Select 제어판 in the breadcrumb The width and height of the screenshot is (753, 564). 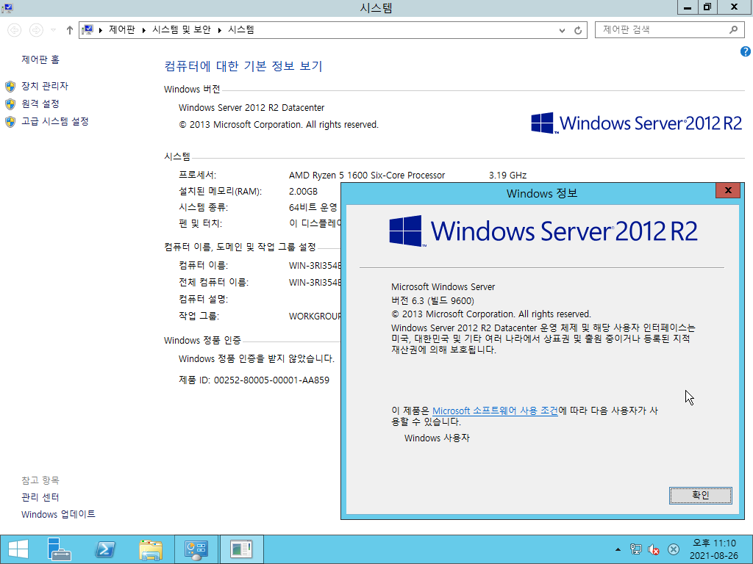pyautogui.click(x=122, y=29)
